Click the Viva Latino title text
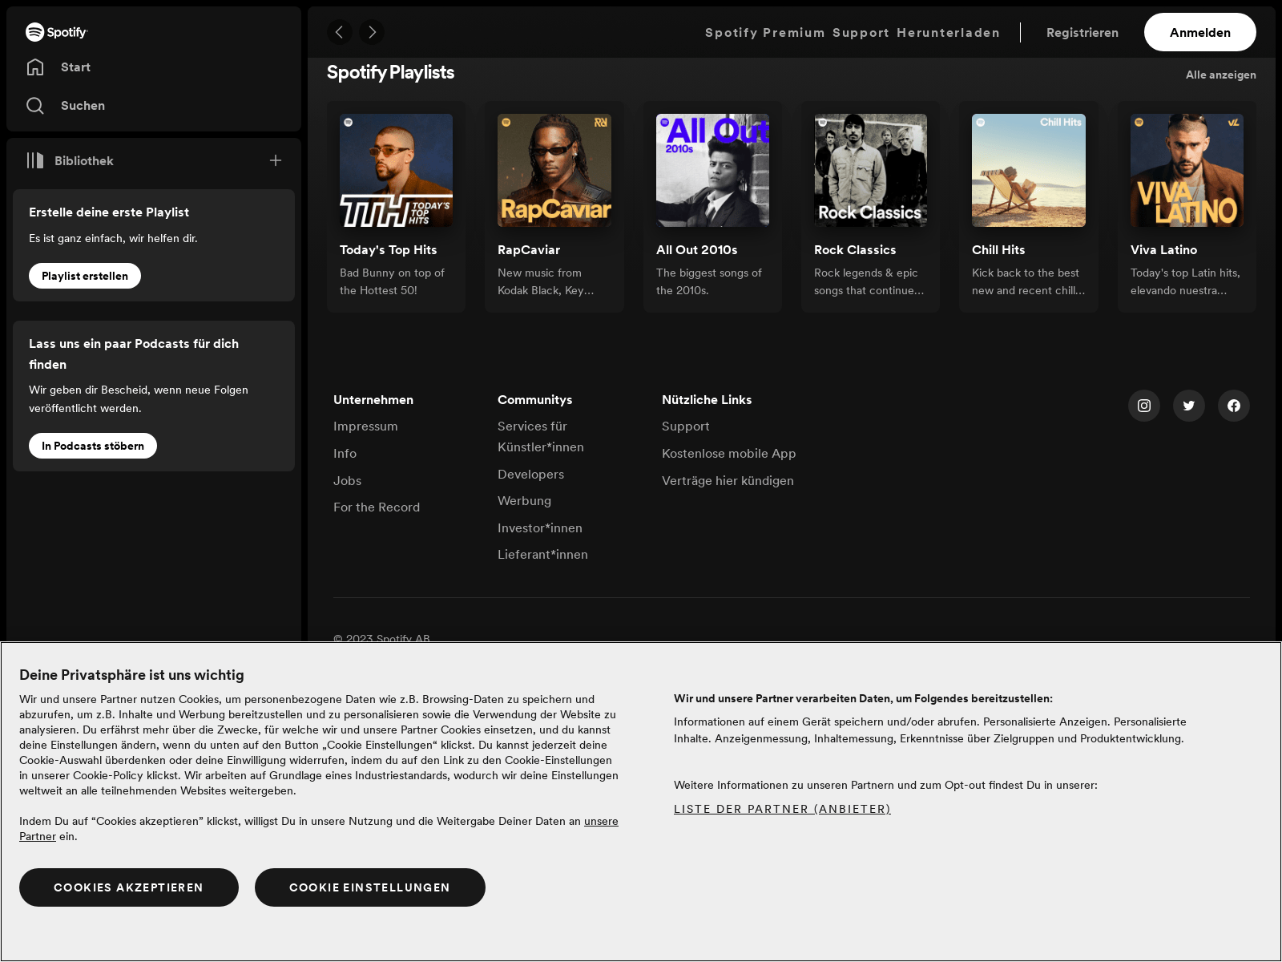 [x=1163, y=250]
